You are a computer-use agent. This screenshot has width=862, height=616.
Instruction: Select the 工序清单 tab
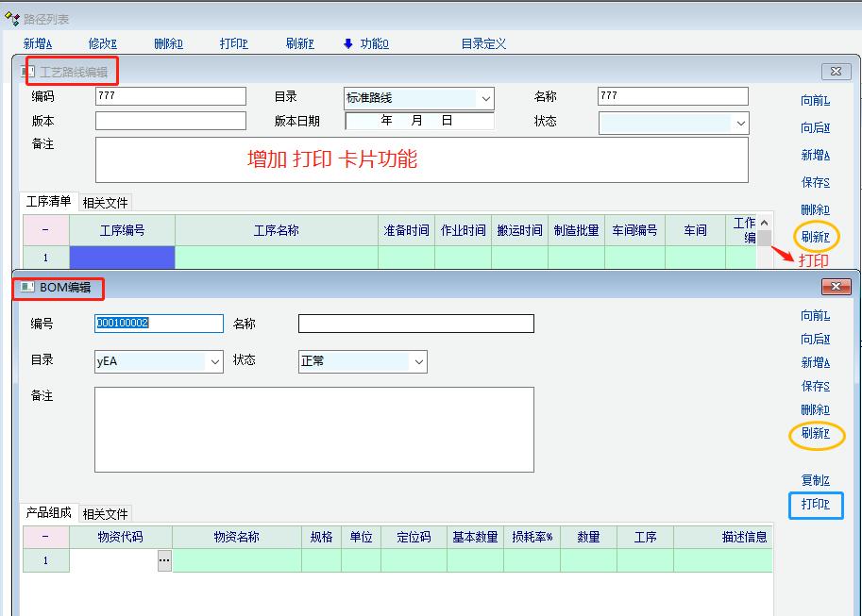(x=49, y=202)
